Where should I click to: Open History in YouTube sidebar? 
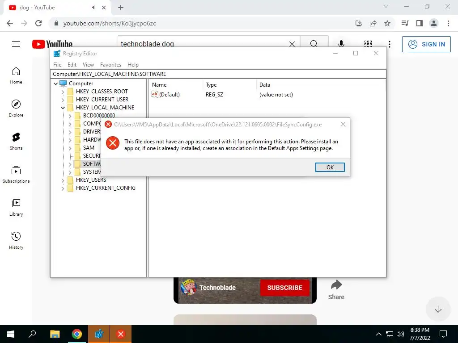16,240
